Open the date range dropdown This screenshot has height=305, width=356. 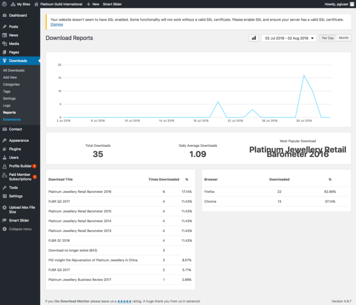pyautogui.click(x=289, y=38)
